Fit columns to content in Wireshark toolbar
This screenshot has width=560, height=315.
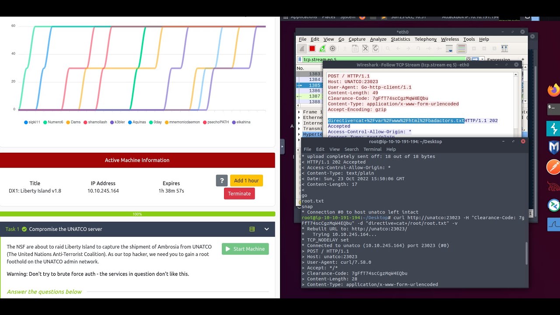(504, 49)
